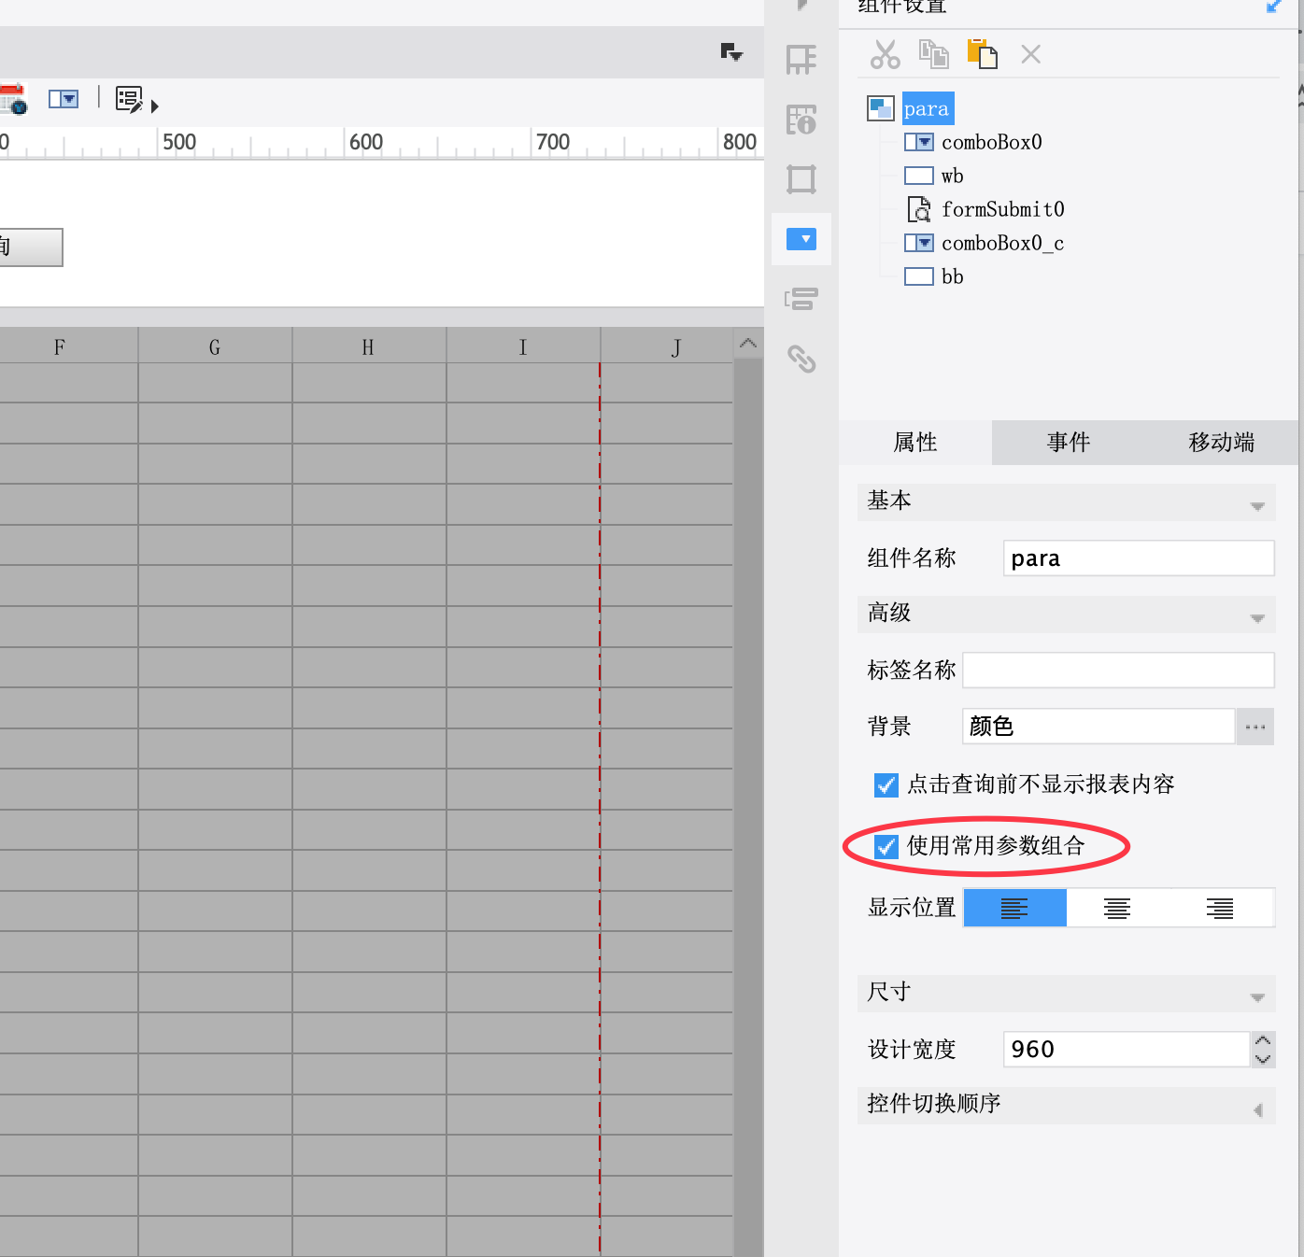Screen dimensions: 1304x1257
Task: Select column J header
Action: 667,347
